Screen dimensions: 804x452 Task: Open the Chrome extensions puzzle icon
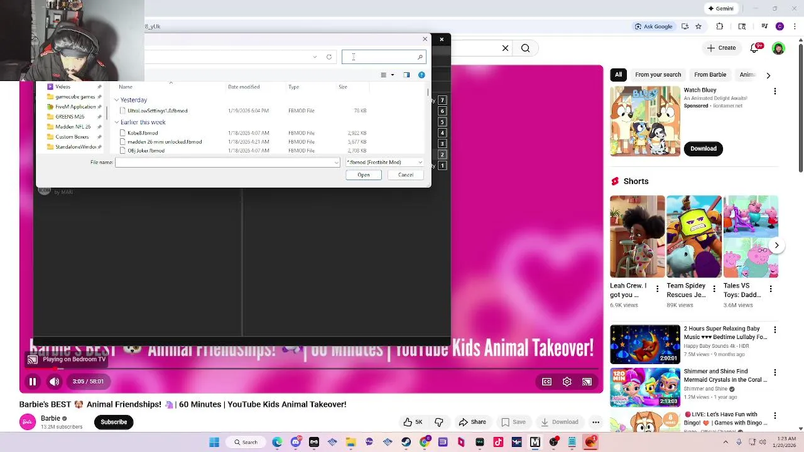(x=720, y=26)
